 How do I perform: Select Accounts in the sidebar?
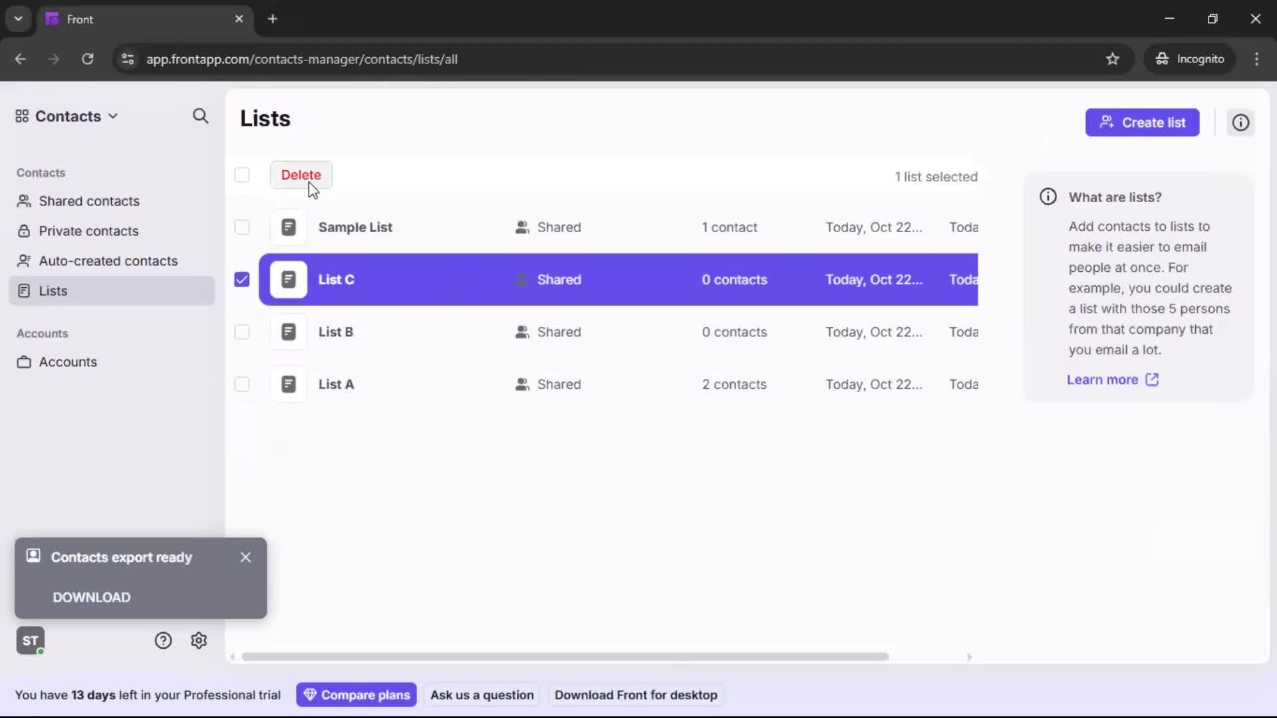(x=67, y=362)
